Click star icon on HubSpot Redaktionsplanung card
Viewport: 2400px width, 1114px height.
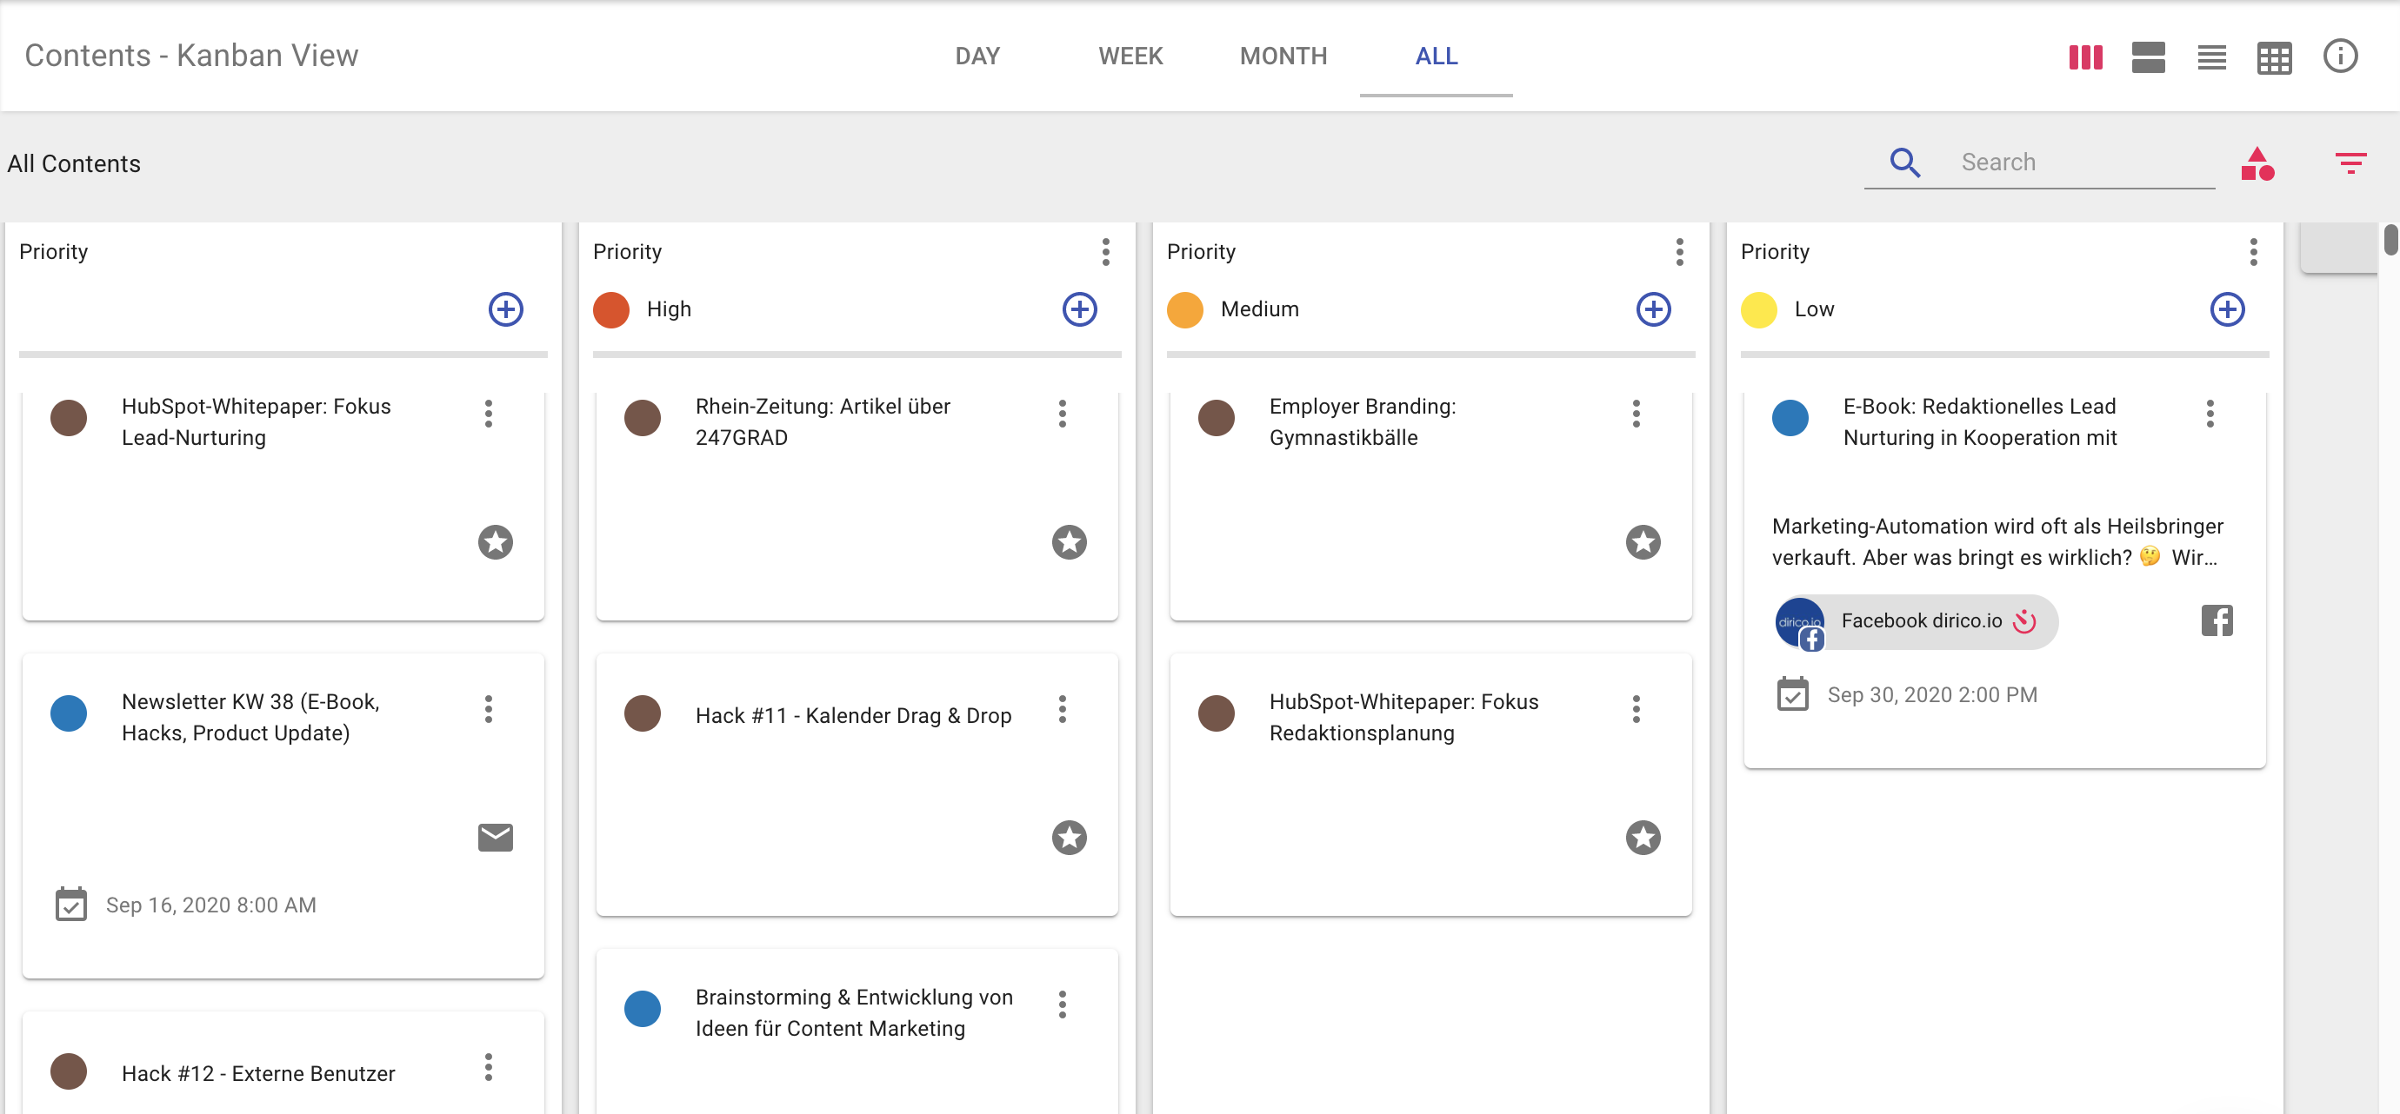click(1643, 838)
